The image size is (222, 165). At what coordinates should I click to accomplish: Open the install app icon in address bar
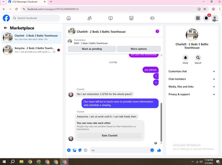(x=199, y=9)
